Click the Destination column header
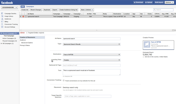 point(118,14)
